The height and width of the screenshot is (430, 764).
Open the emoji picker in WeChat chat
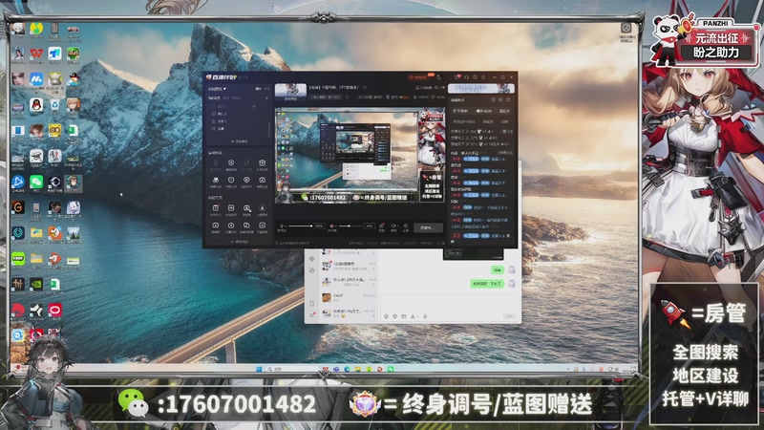tap(386, 315)
